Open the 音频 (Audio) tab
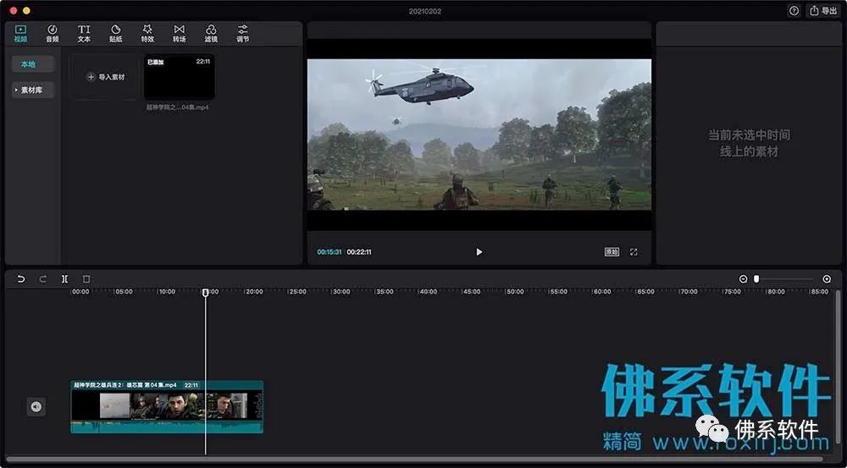847x468 pixels. click(52, 34)
